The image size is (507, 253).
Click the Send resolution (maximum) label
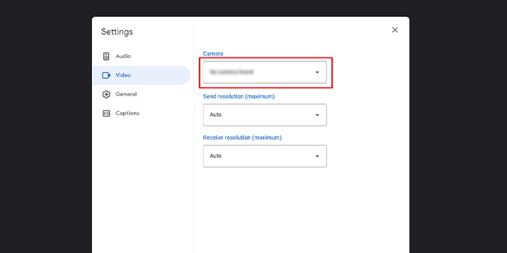(239, 96)
